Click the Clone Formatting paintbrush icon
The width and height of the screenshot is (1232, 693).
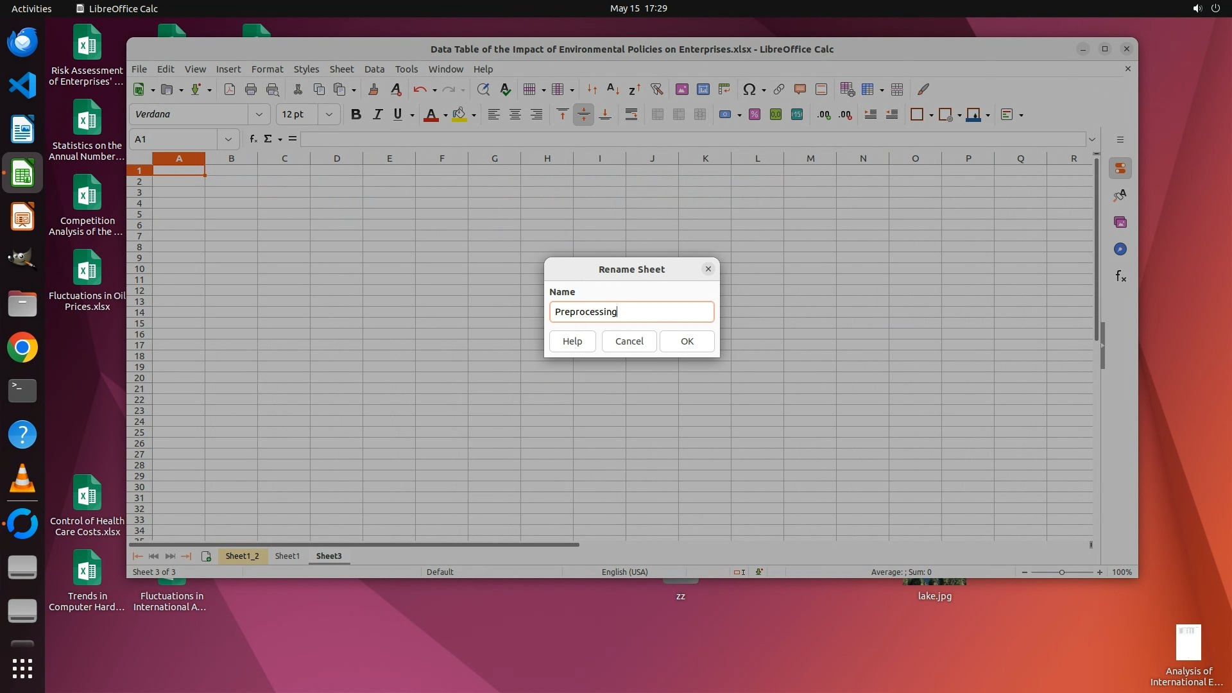tap(373, 90)
